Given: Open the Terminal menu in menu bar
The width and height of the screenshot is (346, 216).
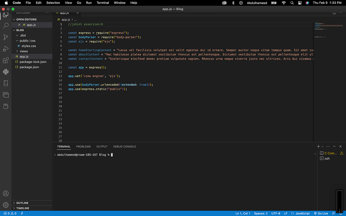Looking at the screenshot, I should tap(103, 3).
